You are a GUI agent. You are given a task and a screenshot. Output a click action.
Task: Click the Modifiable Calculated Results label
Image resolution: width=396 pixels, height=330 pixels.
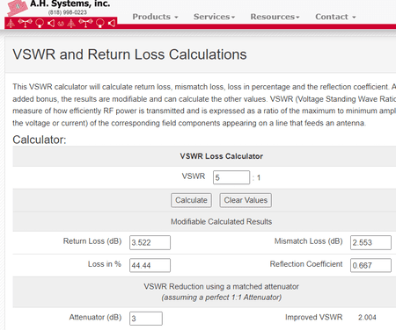pos(222,222)
